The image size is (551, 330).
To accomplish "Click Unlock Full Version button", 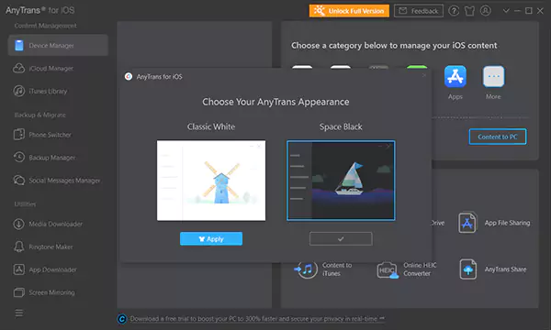I will [349, 11].
